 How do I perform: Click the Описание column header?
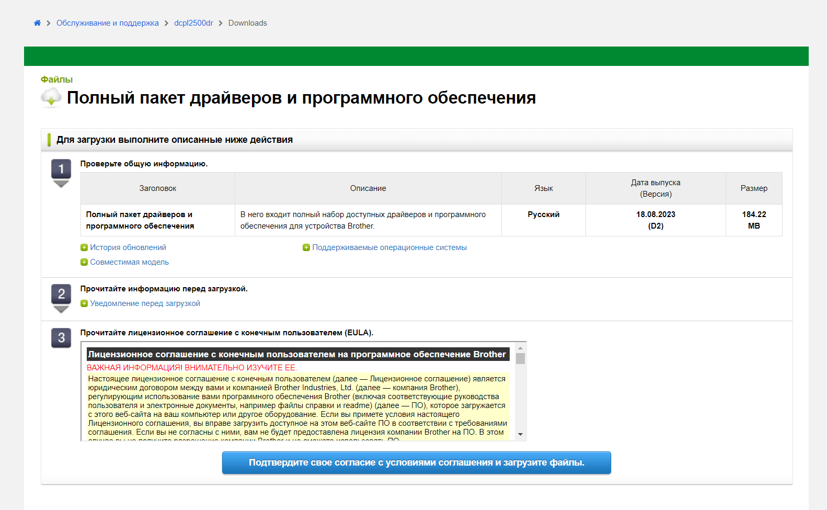click(x=368, y=188)
